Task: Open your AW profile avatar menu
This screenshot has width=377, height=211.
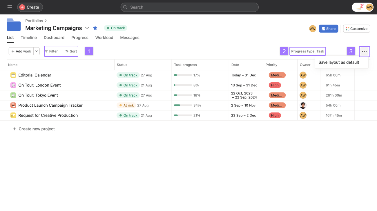Action: [369, 7]
